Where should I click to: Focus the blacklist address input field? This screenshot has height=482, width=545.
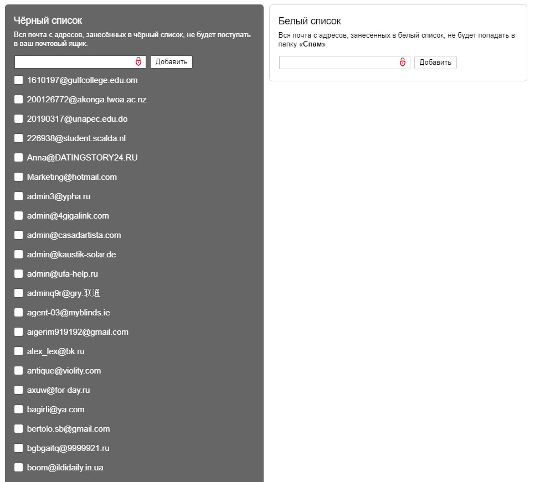coord(75,62)
